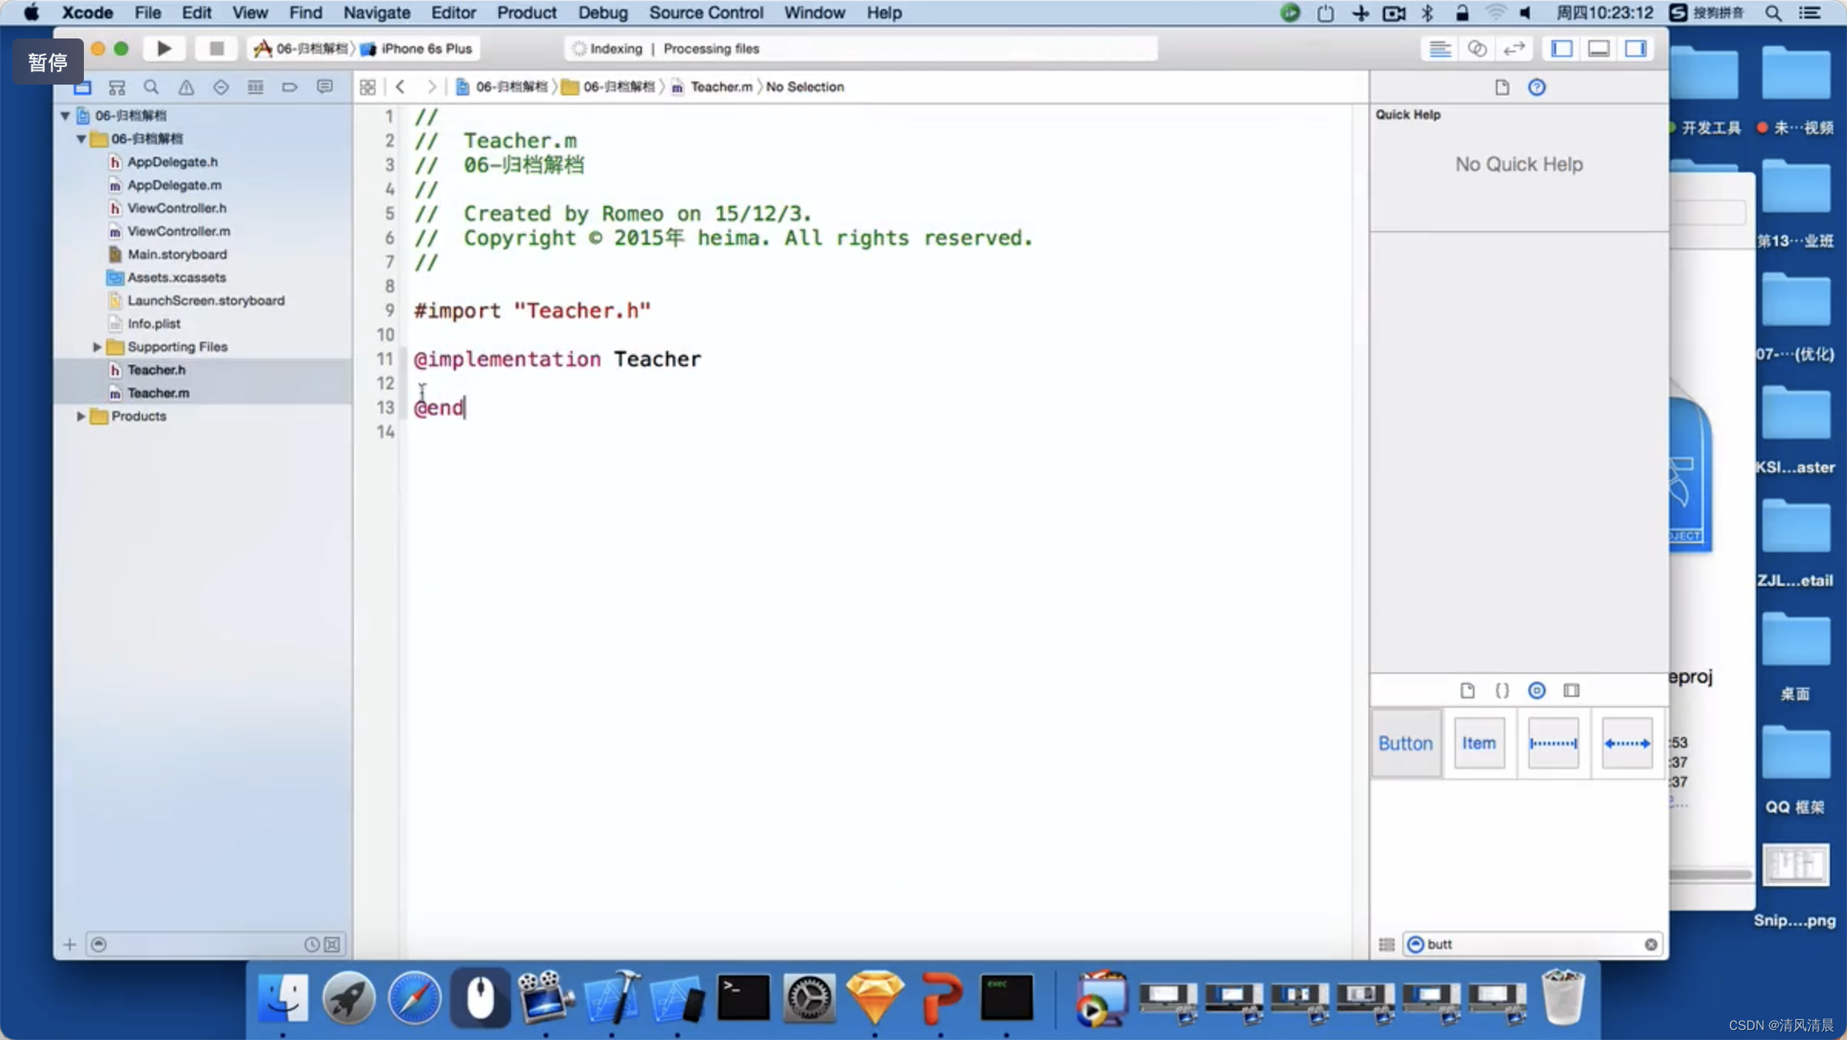Click the back navigation arrow in breadcrumb
The height and width of the screenshot is (1040, 1847).
pos(401,85)
